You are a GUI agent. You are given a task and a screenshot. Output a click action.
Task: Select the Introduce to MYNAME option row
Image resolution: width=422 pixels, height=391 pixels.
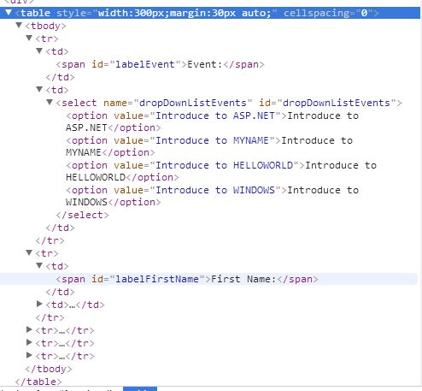(209, 146)
